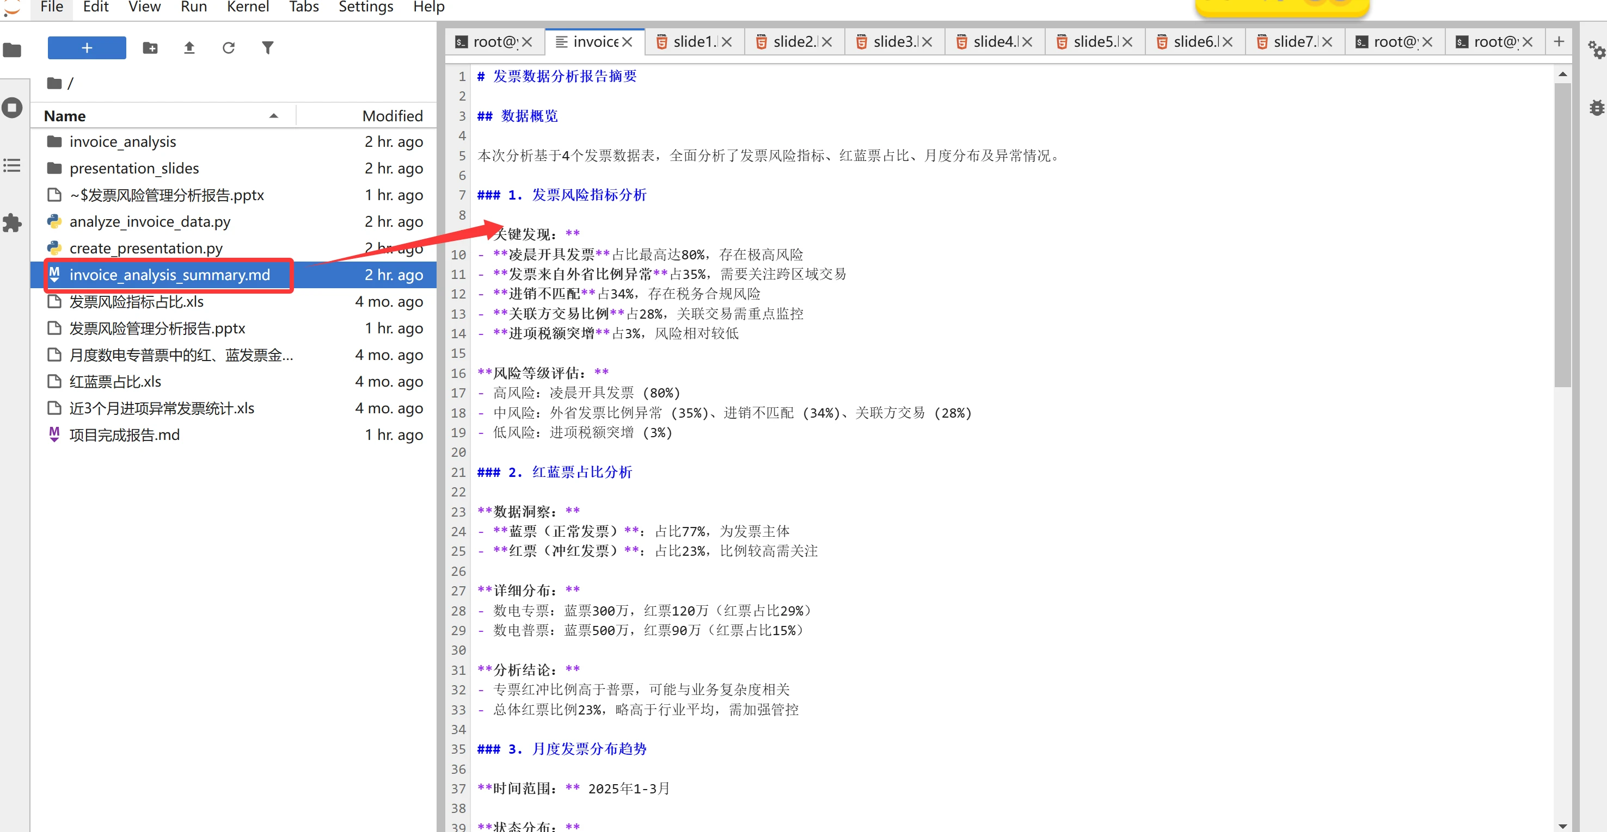Click the blue New Launcher plus button

tap(87, 48)
